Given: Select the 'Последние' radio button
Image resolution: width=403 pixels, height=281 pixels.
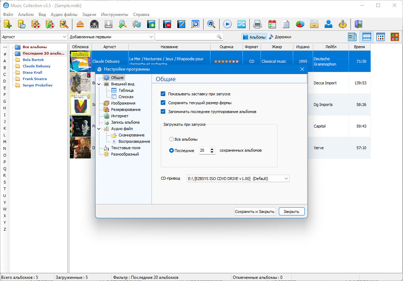Looking at the screenshot, I should pyautogui.click(x=171, y=150).
